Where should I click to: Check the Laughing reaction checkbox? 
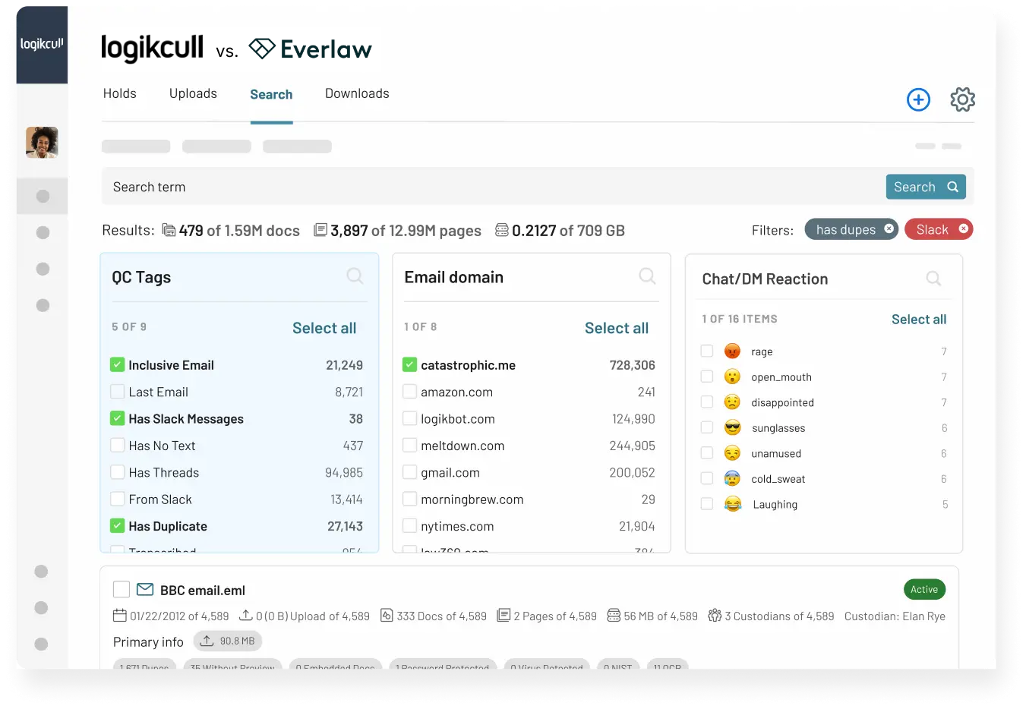[x=706, y=504]
